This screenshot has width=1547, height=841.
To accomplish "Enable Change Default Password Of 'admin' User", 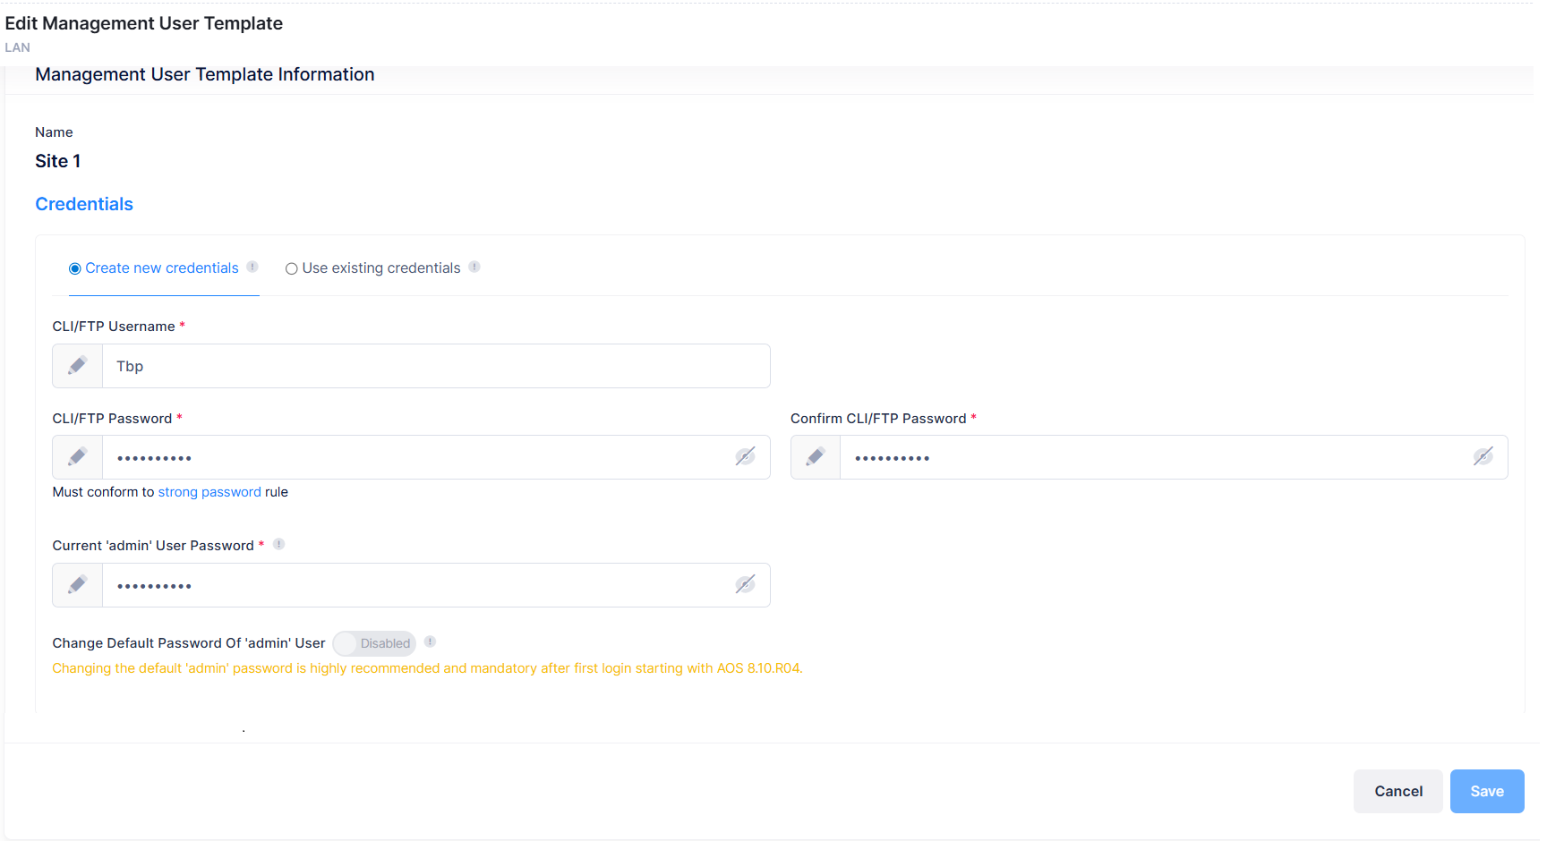I will (373, 643).
